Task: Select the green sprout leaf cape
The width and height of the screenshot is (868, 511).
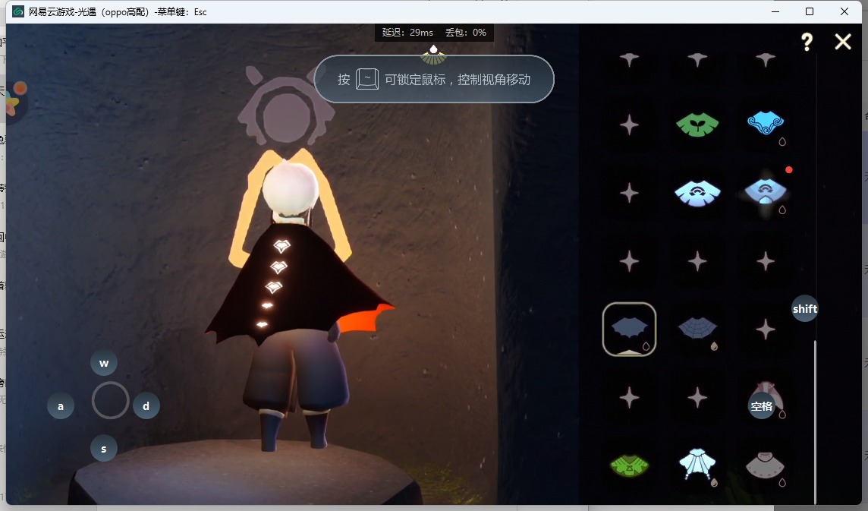Action: click(697, 125)
